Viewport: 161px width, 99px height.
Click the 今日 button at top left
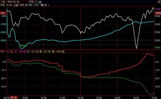[x=3, y=2]
